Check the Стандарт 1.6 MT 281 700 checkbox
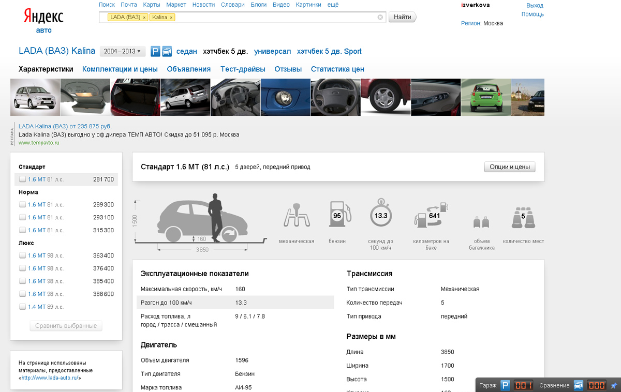This screenshot has width=621, height=392. [22, 179]
